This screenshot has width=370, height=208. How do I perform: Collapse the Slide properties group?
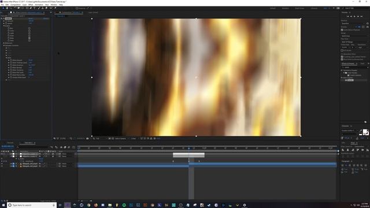tap(6, 58)
